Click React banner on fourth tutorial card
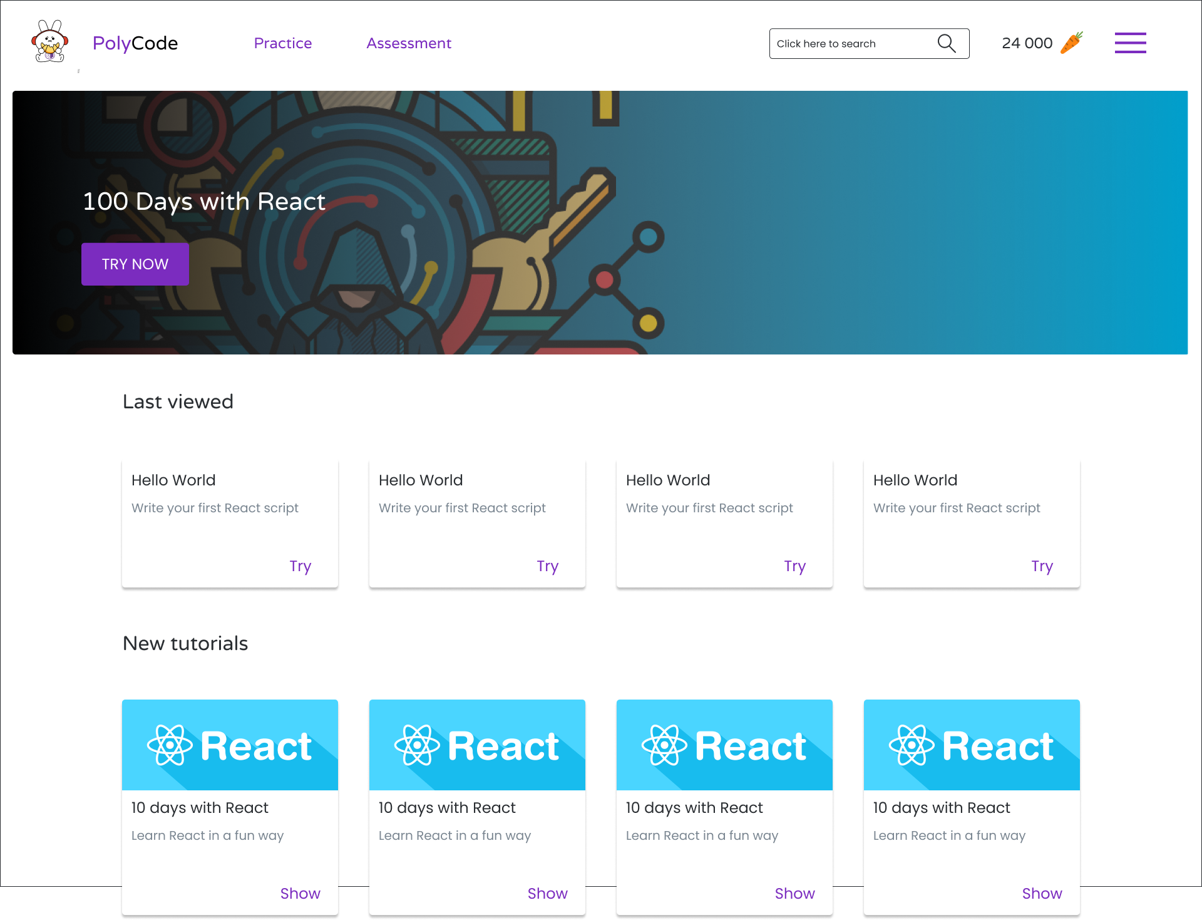This screenshot has width=1202, height=920. 972,745
